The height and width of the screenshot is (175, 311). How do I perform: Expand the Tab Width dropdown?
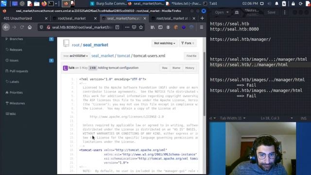pos(233,118)
